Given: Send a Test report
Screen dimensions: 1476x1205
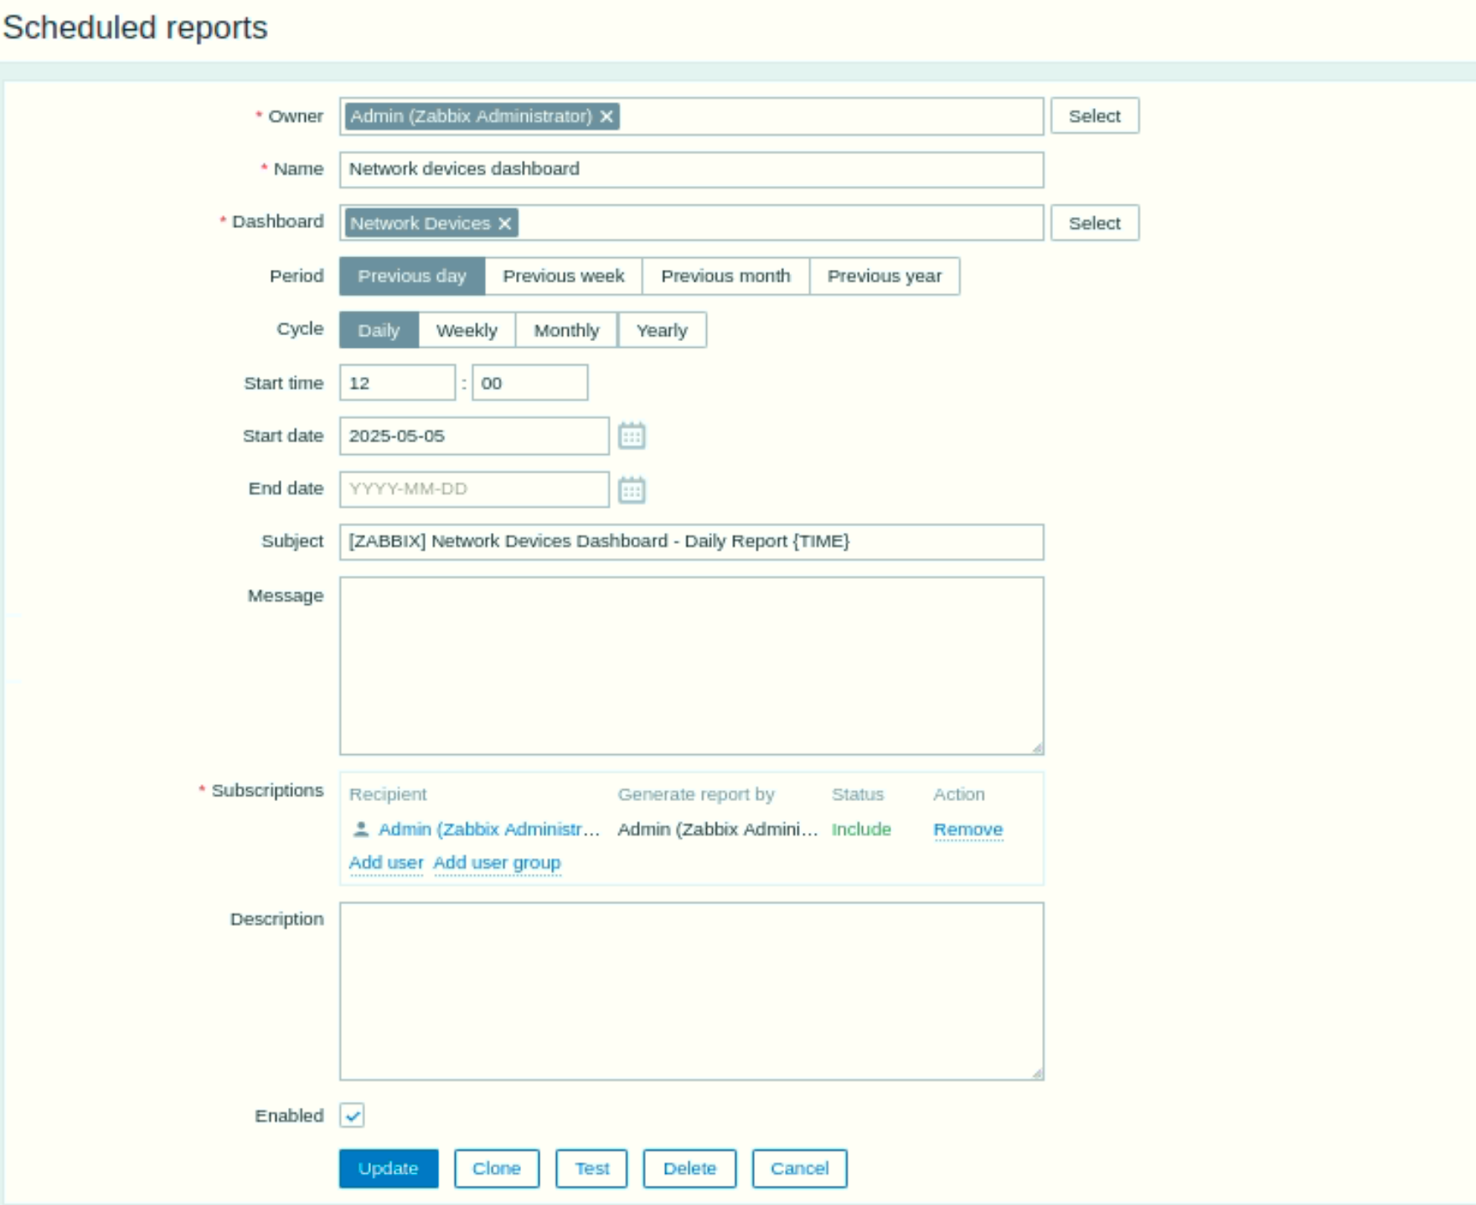Looking at the screenshot, I should [x=591, y=1168].
